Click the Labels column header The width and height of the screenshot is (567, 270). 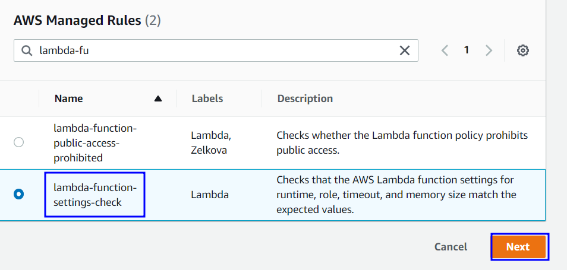pos(207,99)
